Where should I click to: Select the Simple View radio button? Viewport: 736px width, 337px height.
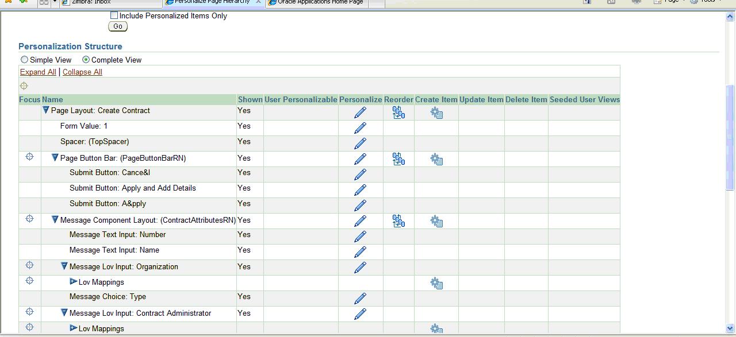pos(24,60)
